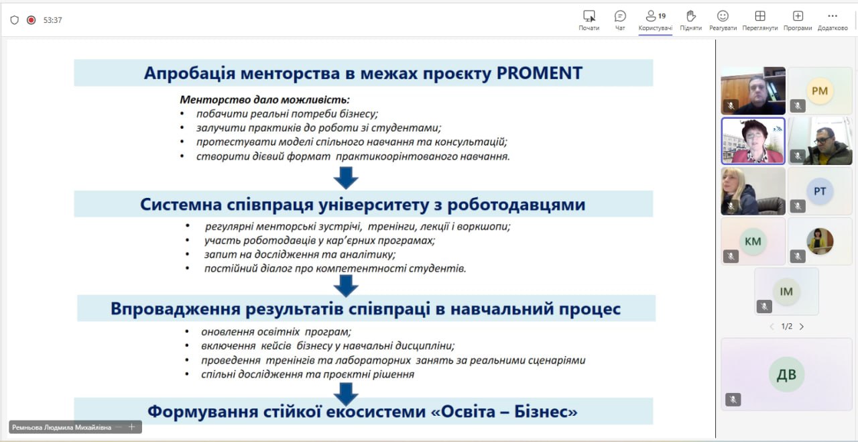The height and width of the screenshot is (442, 858).
Task: Click the presenter name Ремньова Людмила Михайлівна
Action: pos(62,427)
